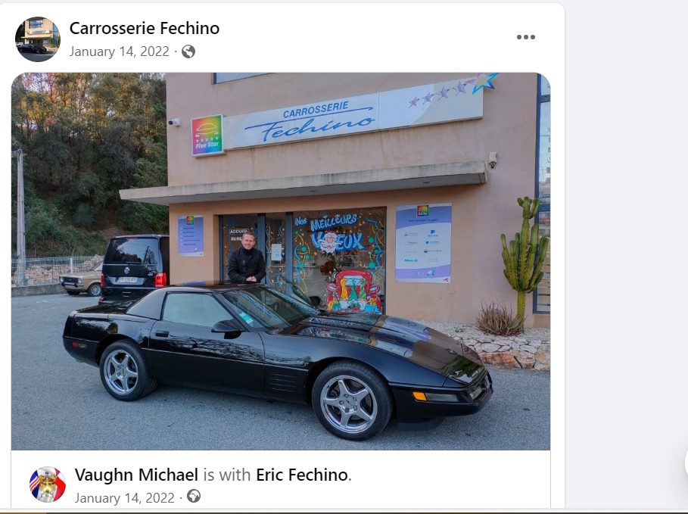The image size is (688, 514).
Task: Click the shared post's January 14, 2022 timestamp
Action: click(x=125, y=498)
